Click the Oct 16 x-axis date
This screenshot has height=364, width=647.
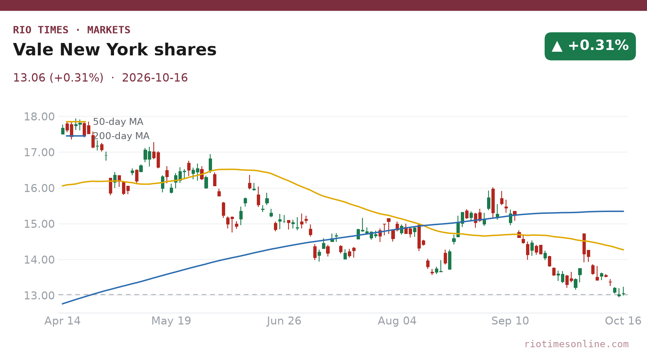pos(623,321)
